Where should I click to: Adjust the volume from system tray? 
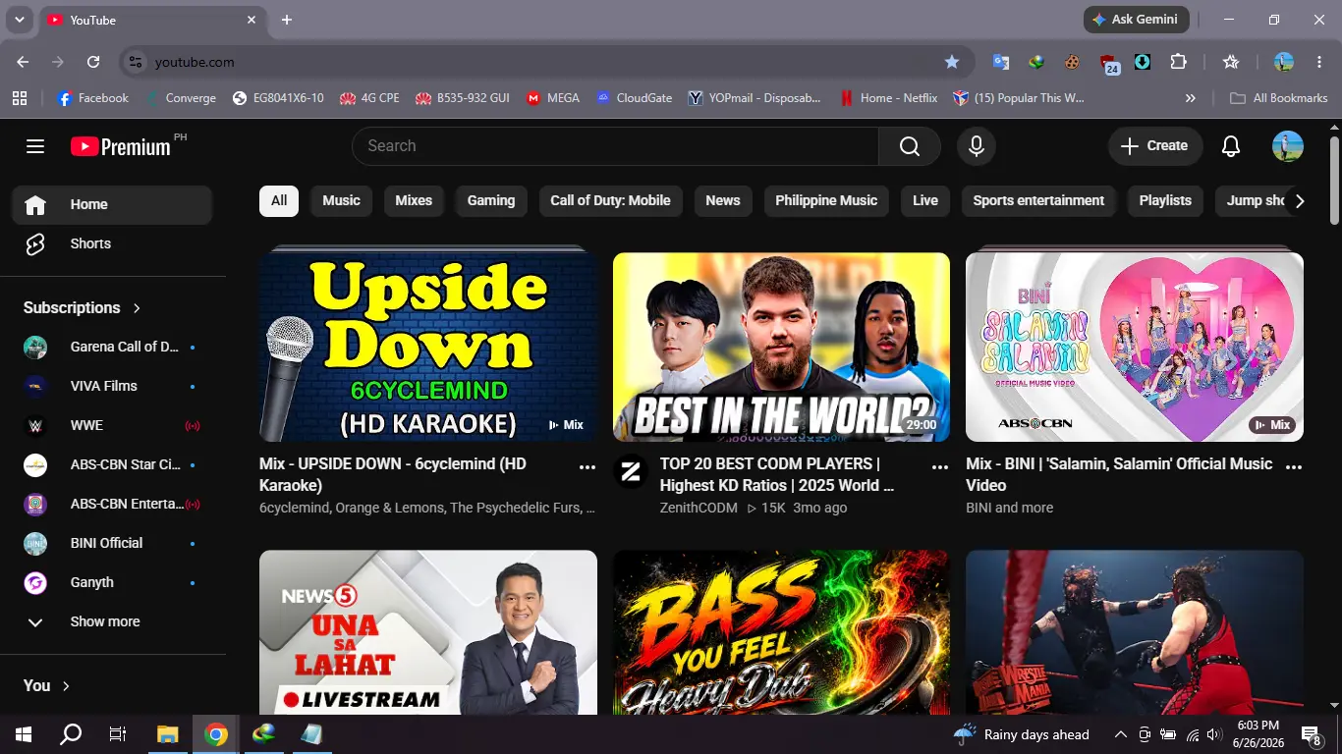1214,734
